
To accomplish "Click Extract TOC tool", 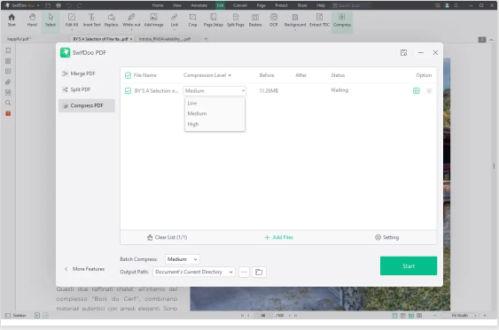I will pos(319,20).
